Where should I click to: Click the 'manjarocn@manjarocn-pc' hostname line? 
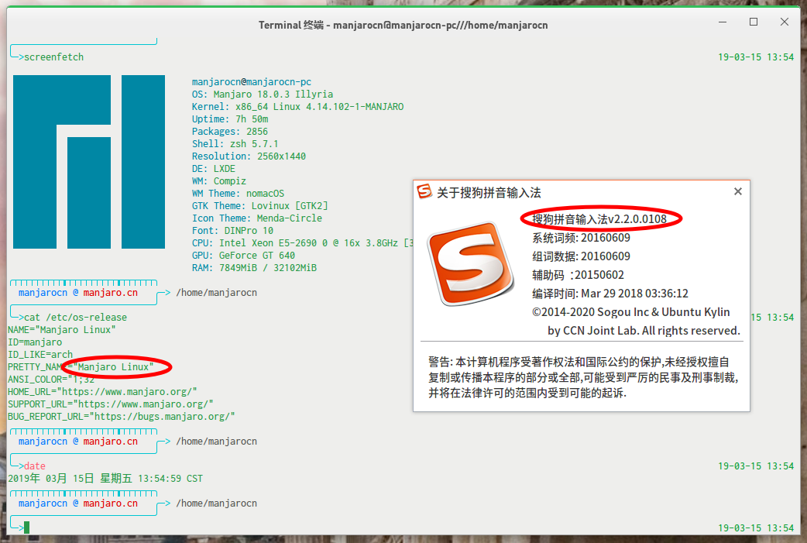[x=252, y=82]
